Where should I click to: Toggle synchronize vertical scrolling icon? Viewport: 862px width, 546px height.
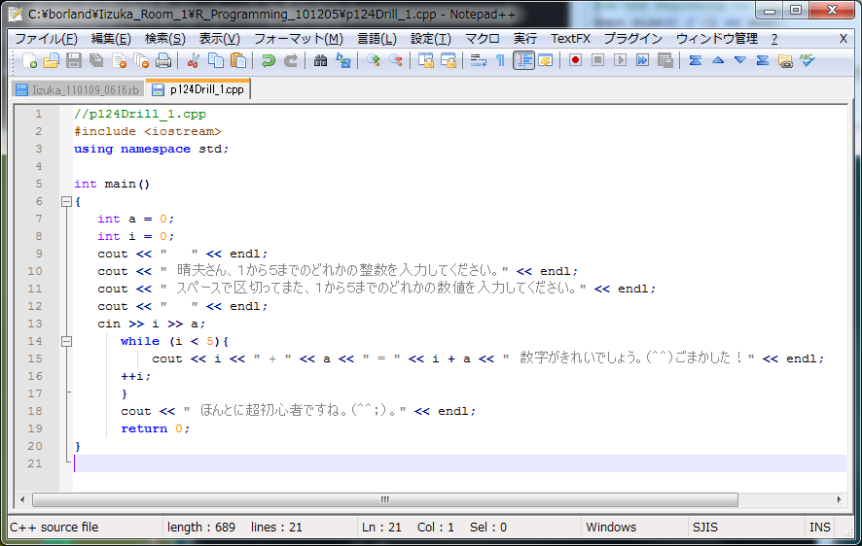click(425, 60)
